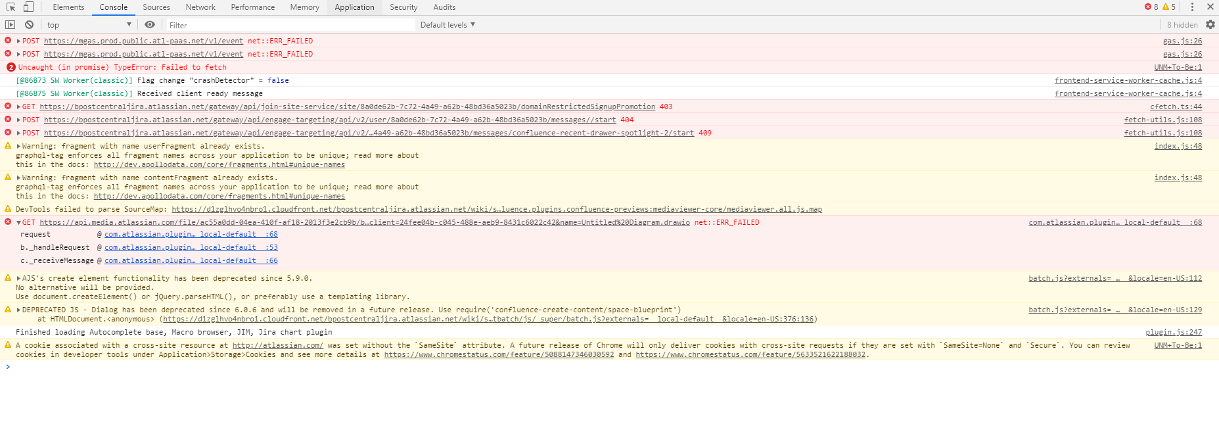Open the Default levels dropdown

[x=448, y=25]
